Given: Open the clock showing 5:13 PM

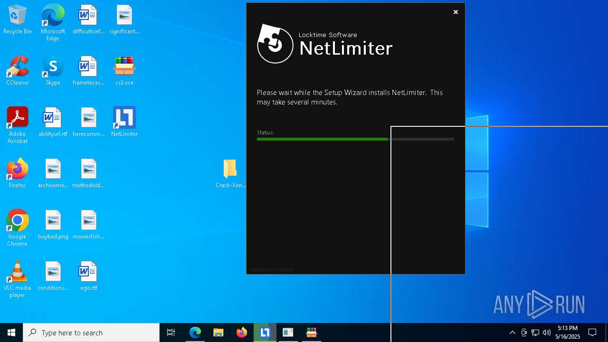Looking at the screenshot, I should [568, 332].
